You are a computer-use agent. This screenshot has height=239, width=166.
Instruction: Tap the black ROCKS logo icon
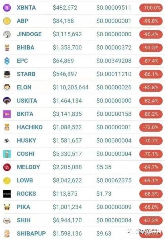(7, 194)
